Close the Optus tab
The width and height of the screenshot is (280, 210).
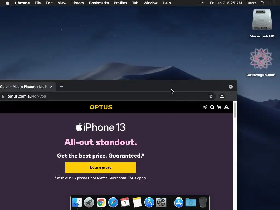51,87
